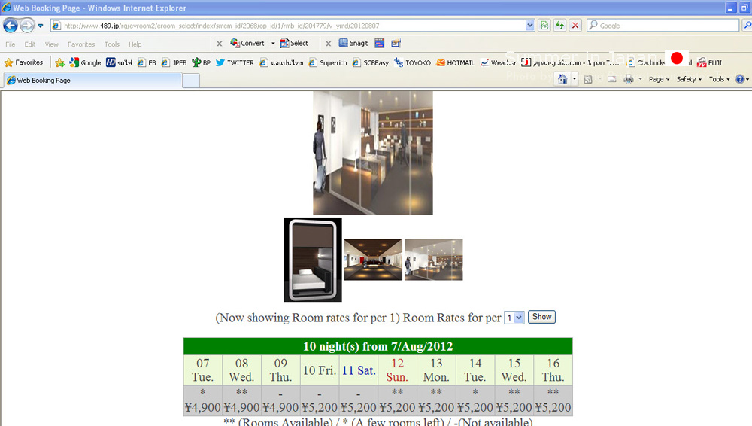Screen dimensions: 752x426
Task: Expand the address bar history dropdown
Action: (x=530, y=26)
